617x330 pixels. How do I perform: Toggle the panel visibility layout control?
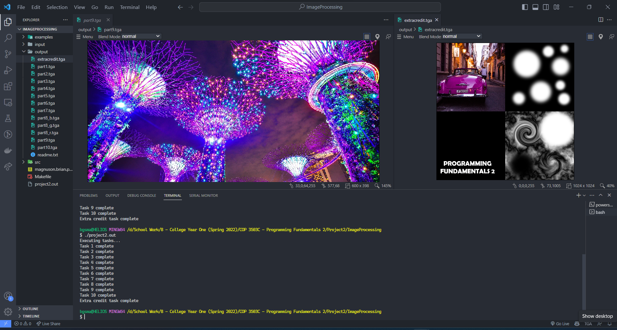click(x=535, y=7)
